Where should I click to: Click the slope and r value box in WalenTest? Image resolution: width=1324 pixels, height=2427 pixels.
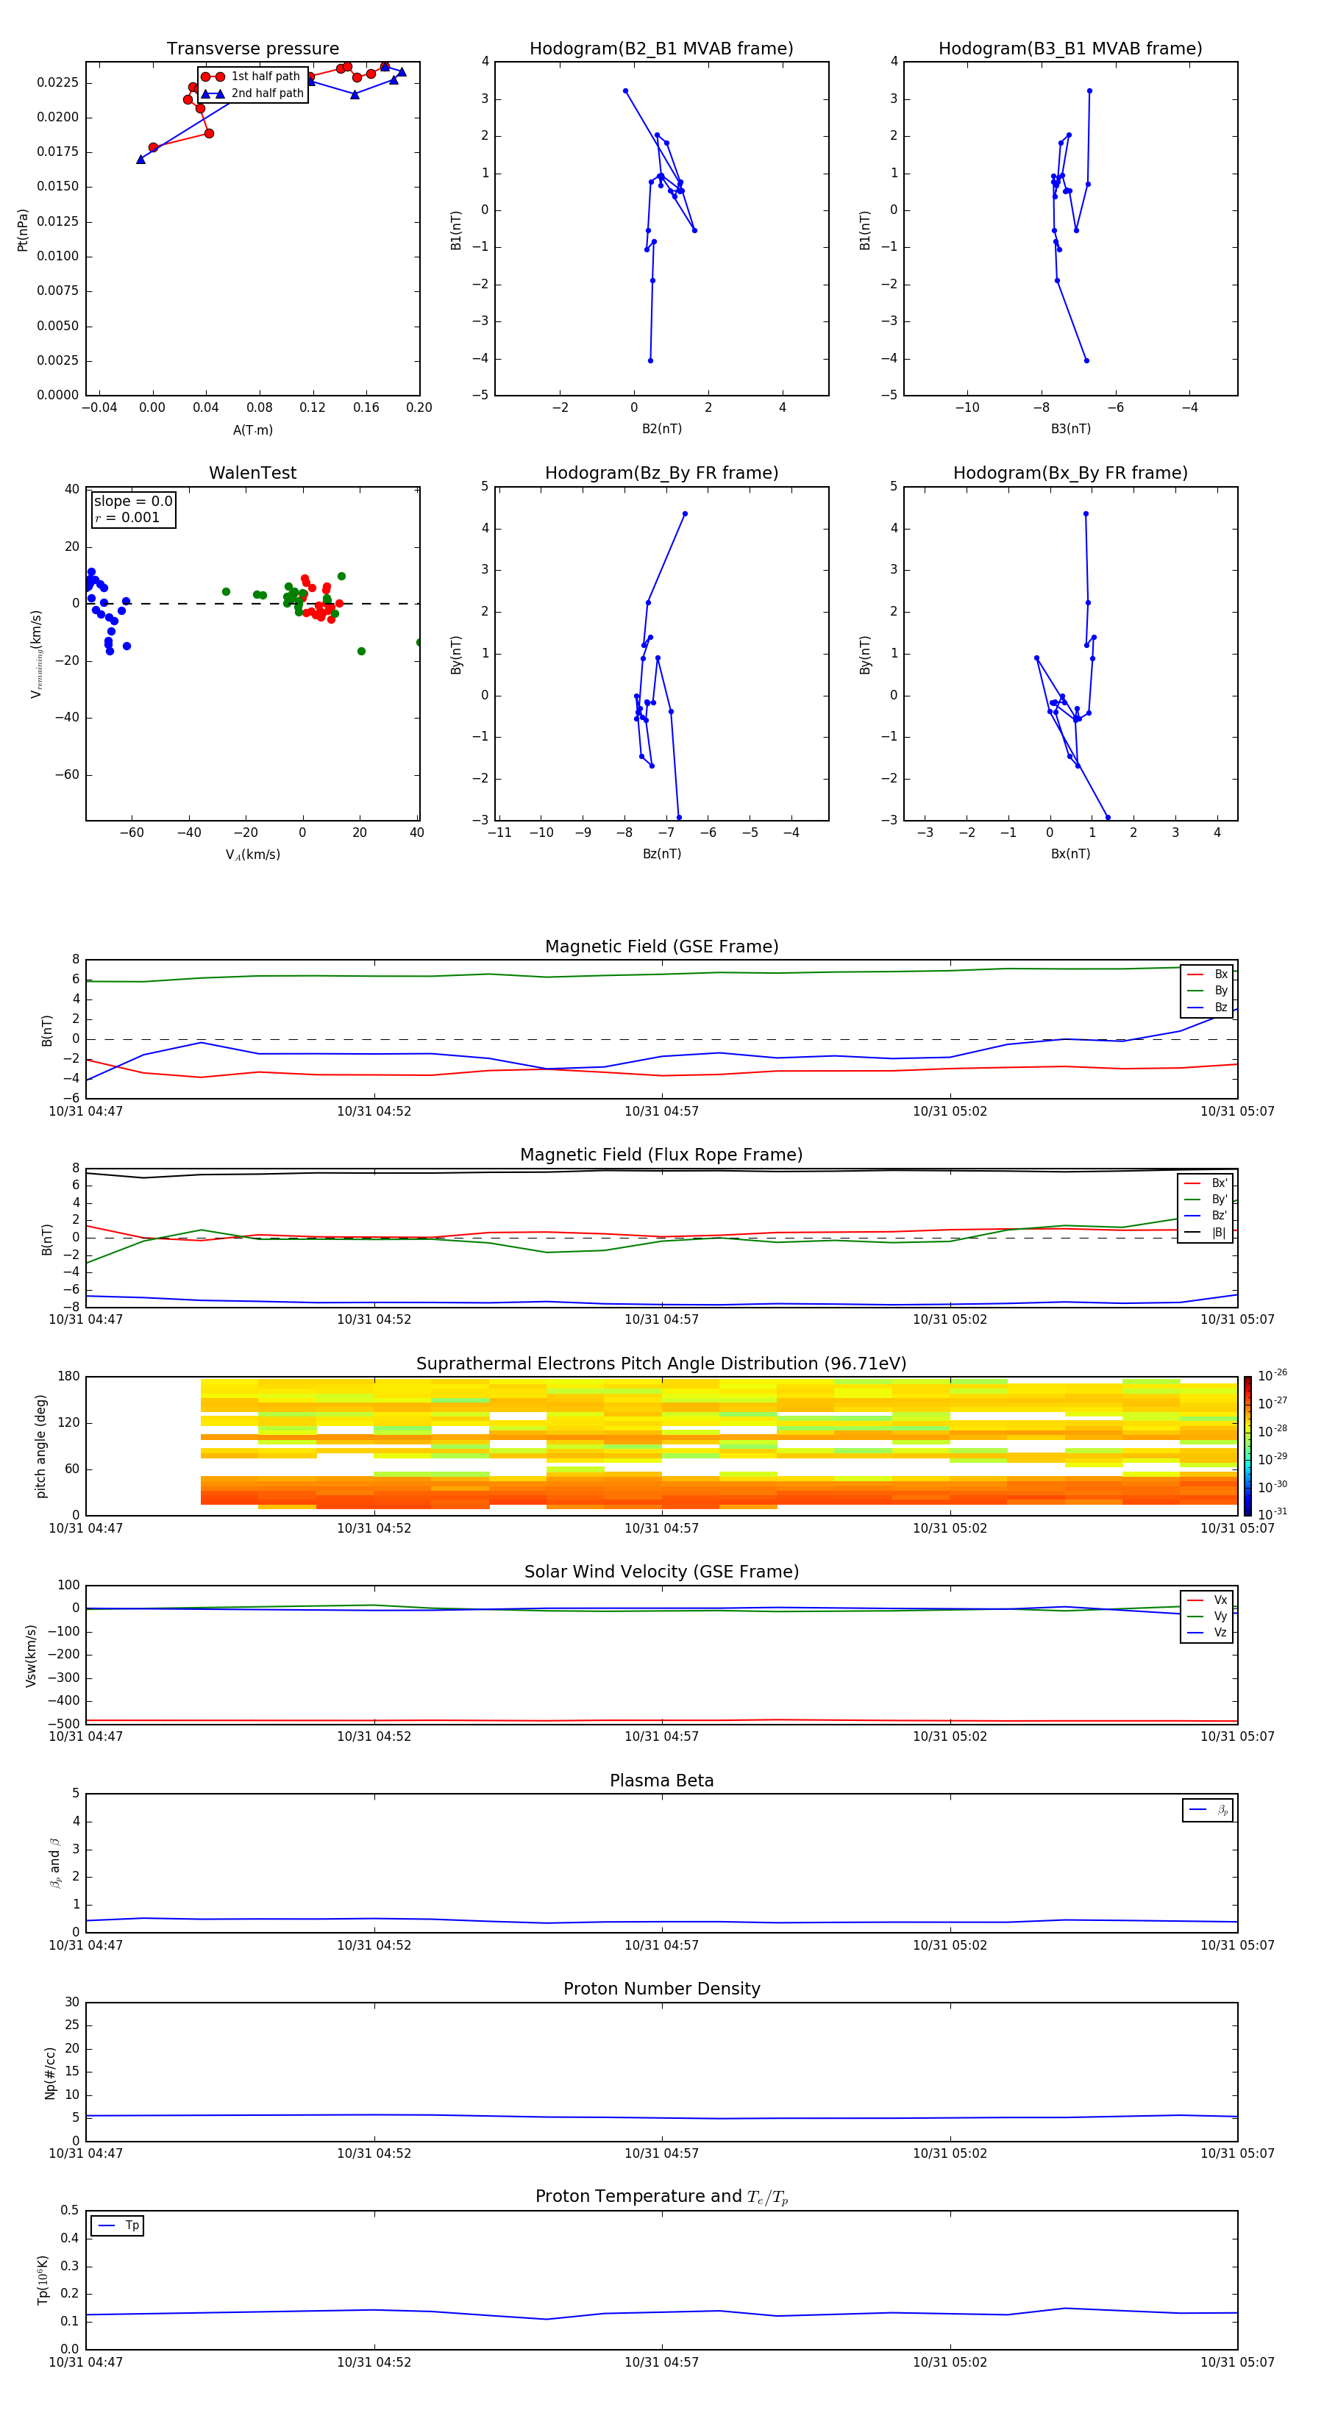pos(133,509)
